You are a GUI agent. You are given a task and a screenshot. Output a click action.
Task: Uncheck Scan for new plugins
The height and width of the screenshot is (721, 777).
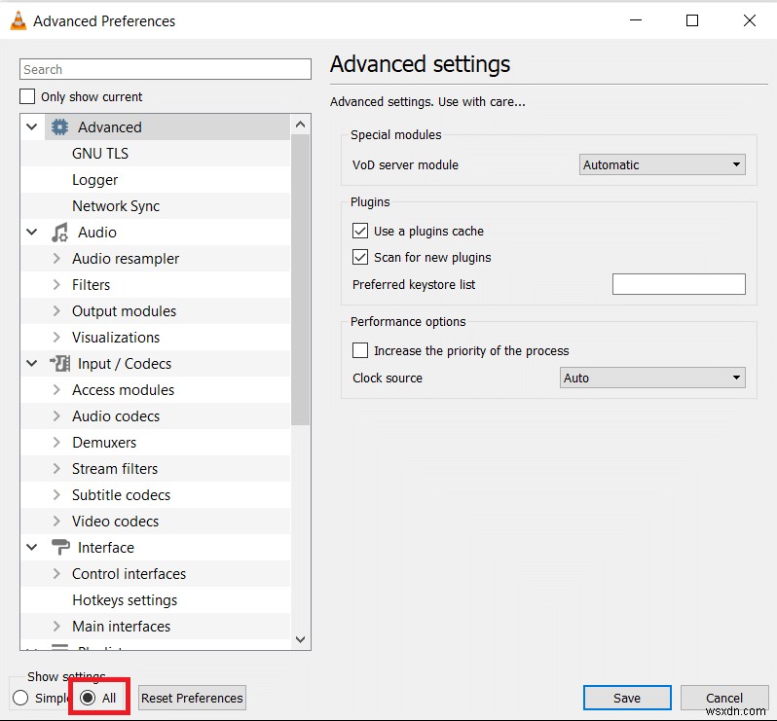tap(360, 257)
